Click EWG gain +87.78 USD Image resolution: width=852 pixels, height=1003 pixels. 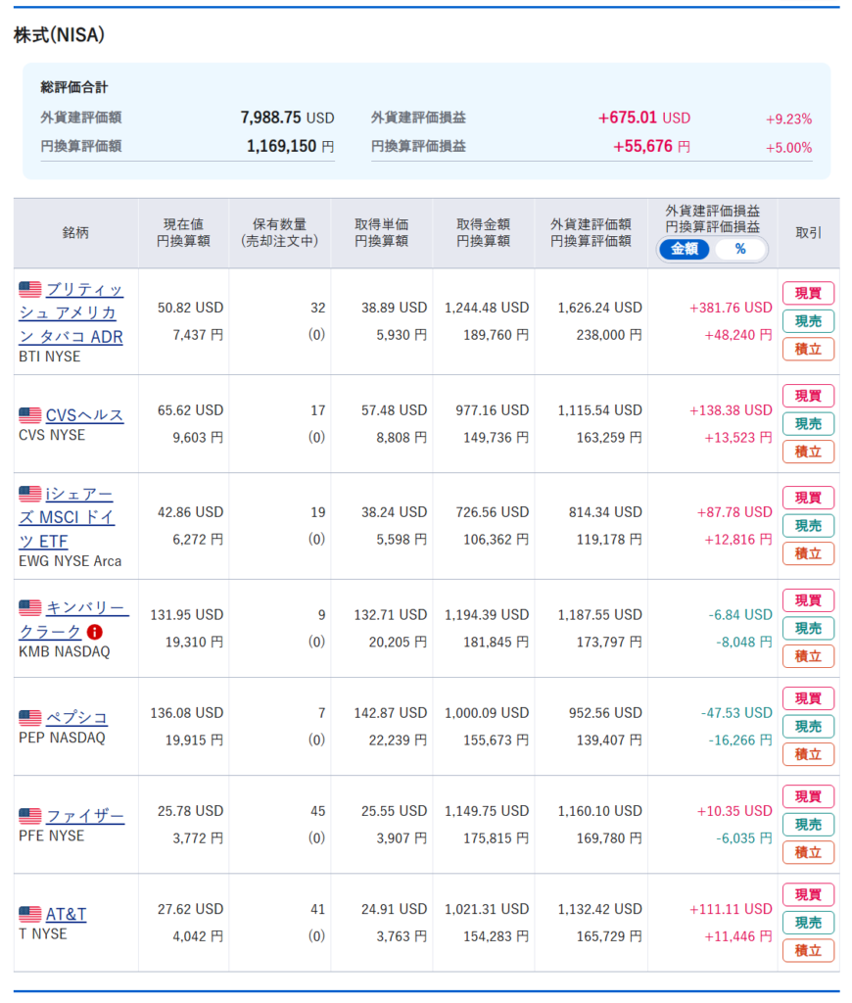coord(734,512)
